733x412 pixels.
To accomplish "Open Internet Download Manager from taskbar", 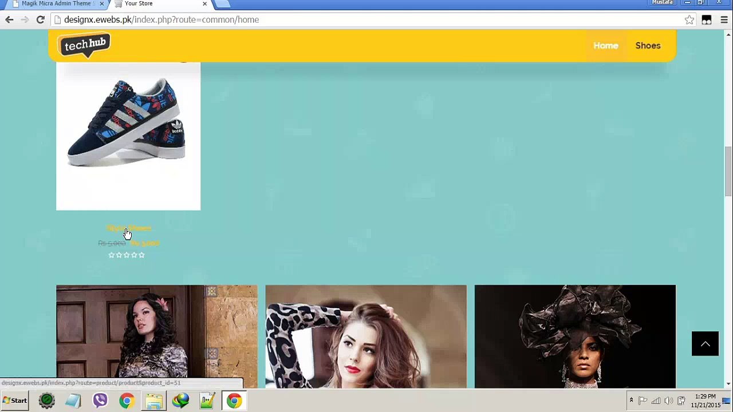I will click(180, 401).
